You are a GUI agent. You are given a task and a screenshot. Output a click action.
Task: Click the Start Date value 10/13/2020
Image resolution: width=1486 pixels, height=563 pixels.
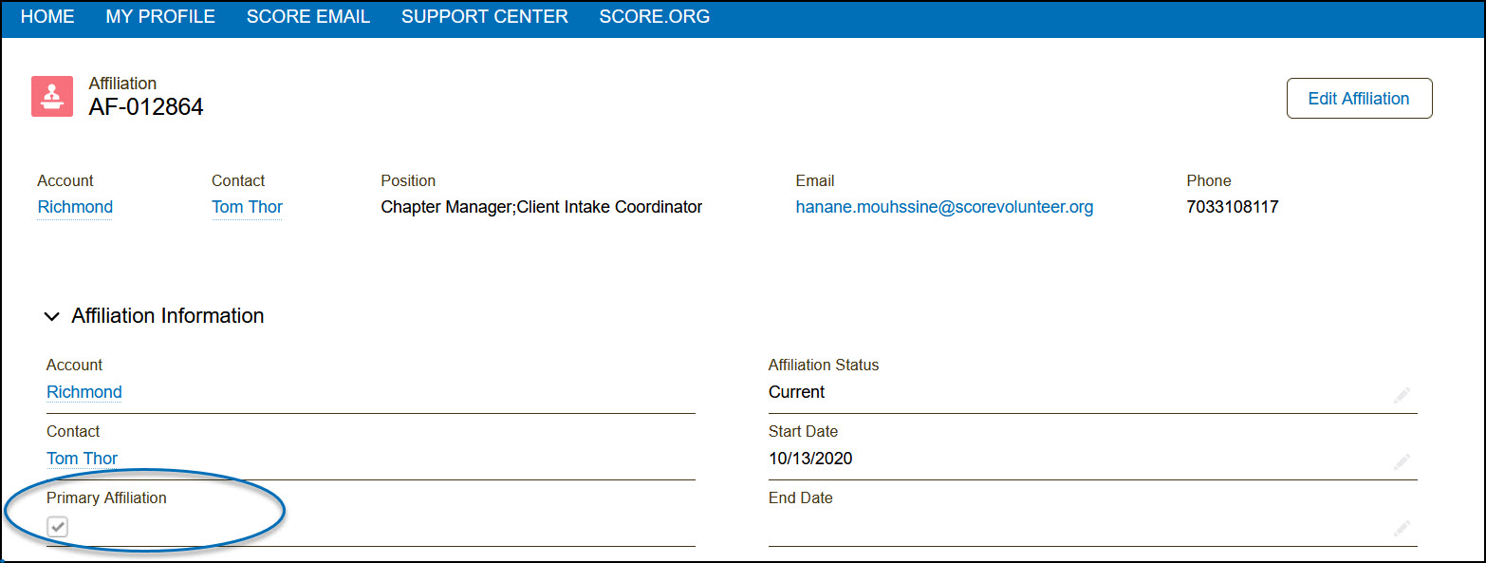(x=810, y=459)
